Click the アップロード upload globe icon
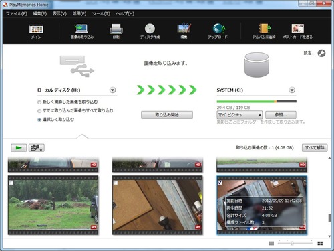Viewport: 334px width, 251px height. [x=218, y=31]
